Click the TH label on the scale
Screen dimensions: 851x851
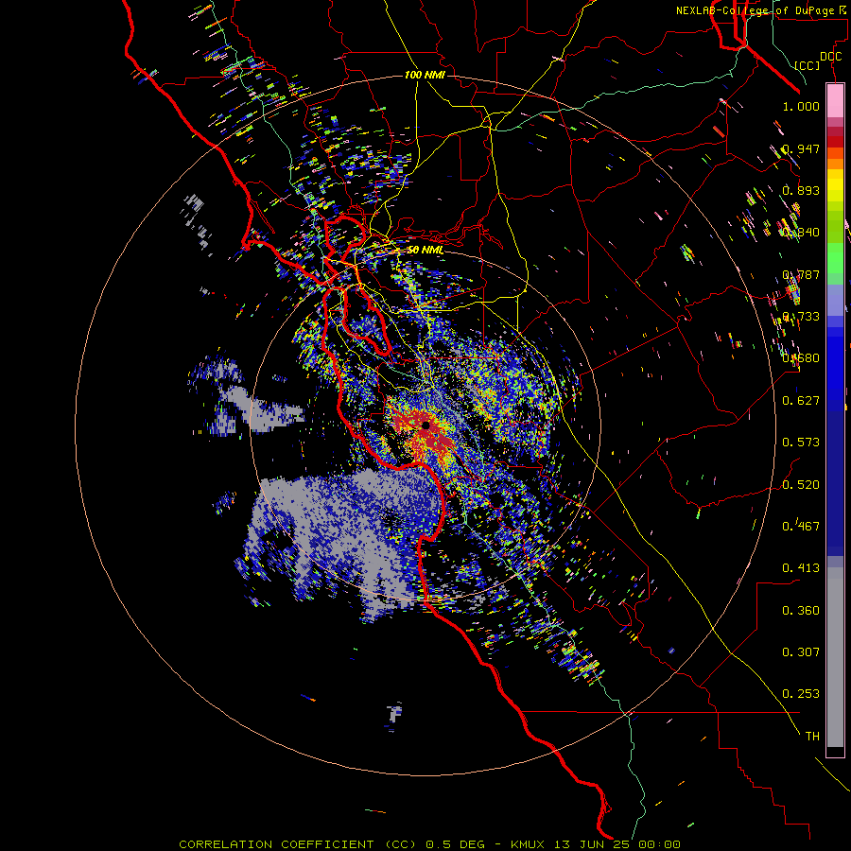812,737
